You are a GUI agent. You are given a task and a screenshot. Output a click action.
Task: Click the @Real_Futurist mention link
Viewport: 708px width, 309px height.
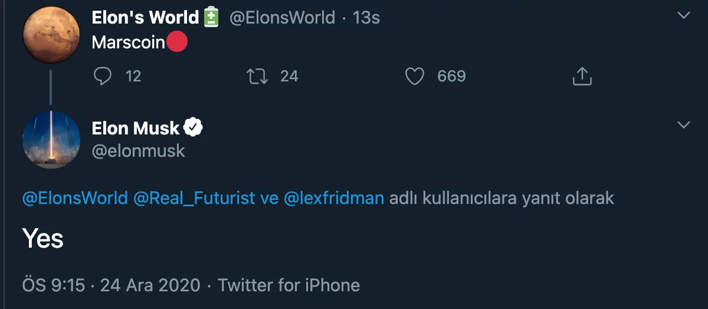click(194, 198)
